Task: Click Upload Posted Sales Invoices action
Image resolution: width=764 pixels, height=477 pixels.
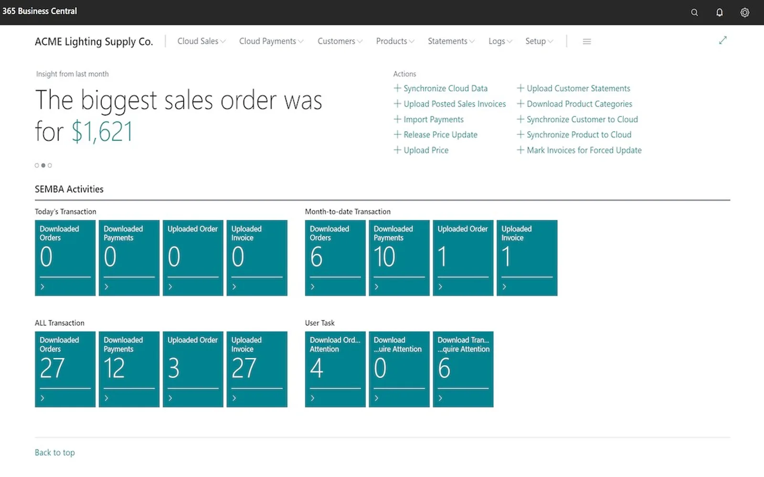Action: click(455, 104)
